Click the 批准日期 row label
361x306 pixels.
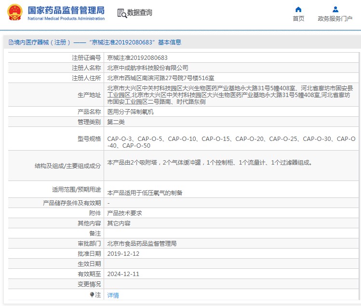click(x=89, y=254)
